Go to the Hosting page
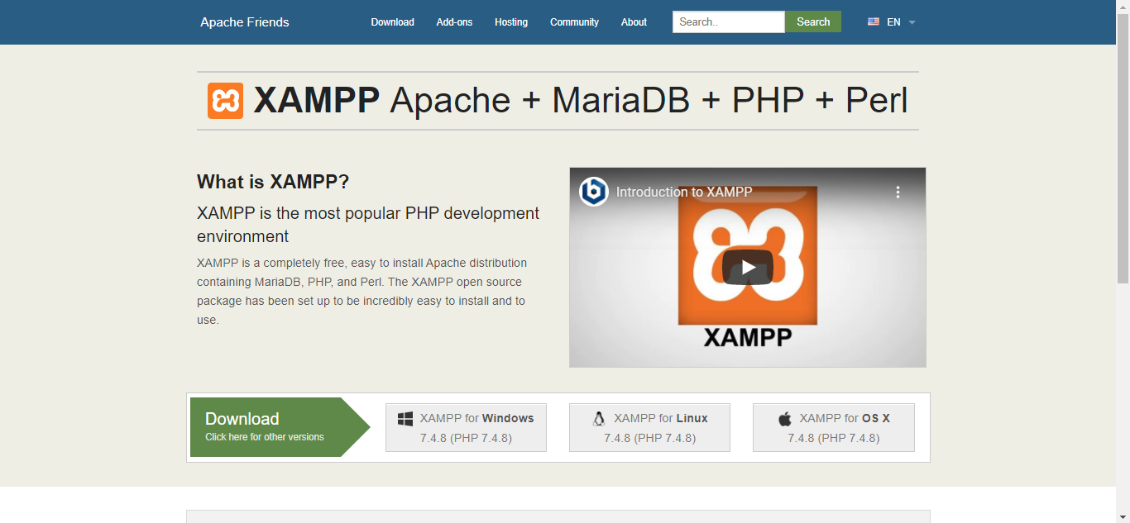 (511, 22)
